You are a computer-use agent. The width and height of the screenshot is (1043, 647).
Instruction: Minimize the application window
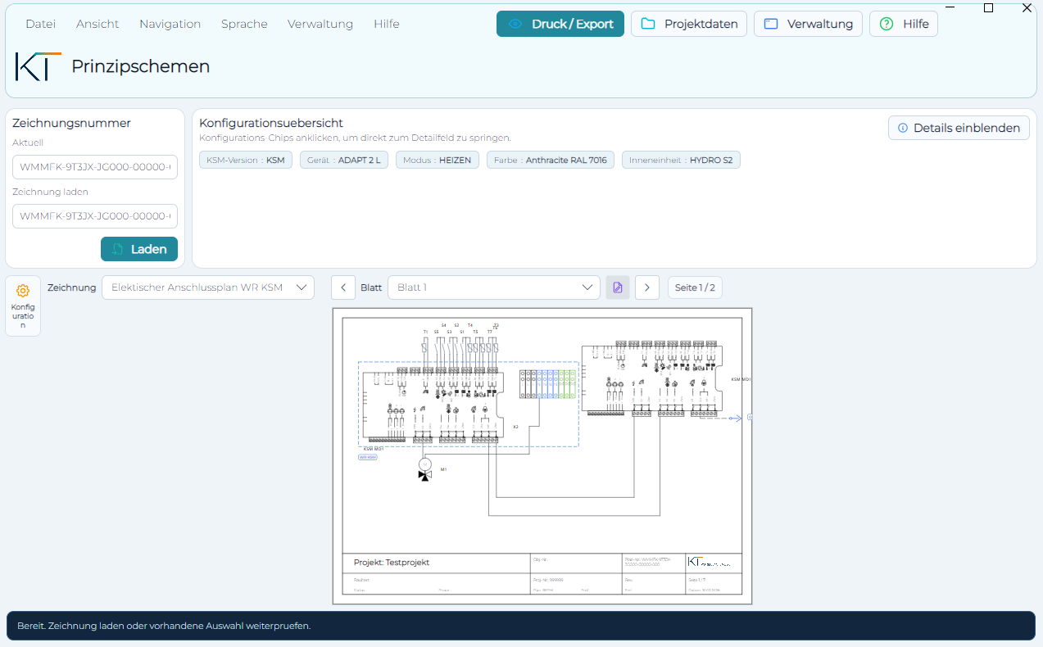point(950,7)
